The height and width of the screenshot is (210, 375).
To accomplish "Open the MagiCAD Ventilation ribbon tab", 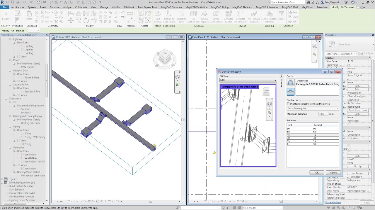I will [196, 7].
